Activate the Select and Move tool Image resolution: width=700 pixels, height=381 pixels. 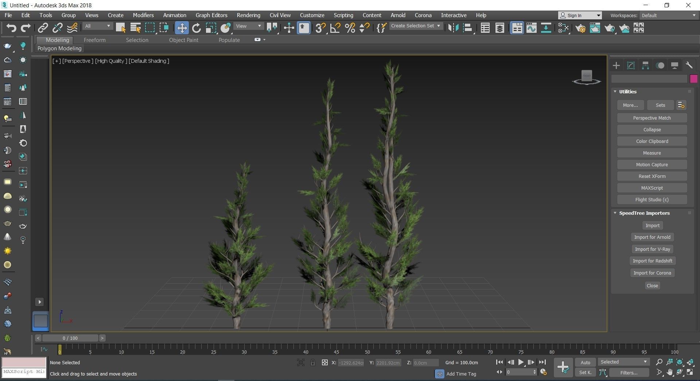tap(182, 28)
